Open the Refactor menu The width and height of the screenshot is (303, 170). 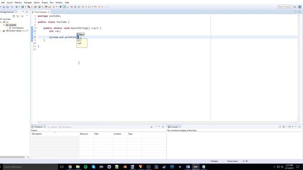[18, 2]
